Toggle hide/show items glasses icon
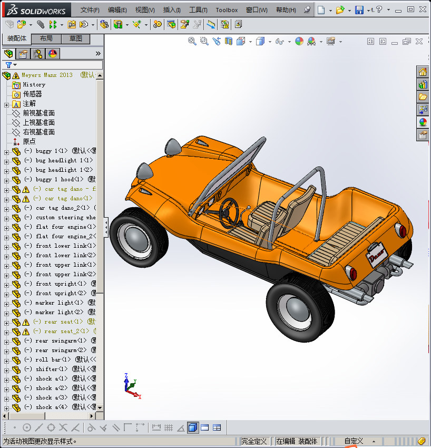Image resolution: width=431 pixels, height=448 pixels. click(280, 41)
